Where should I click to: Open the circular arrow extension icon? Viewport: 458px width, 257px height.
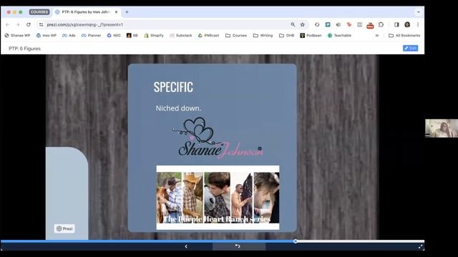click(x=317, y=25)
